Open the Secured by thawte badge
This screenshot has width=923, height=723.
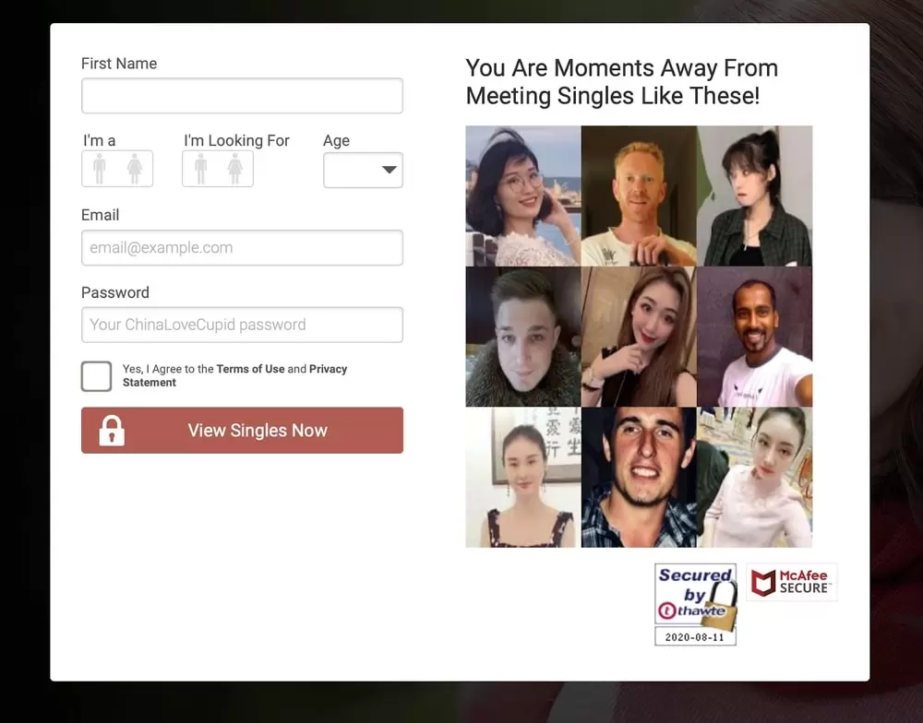pyautogui.click(x=695, y=604)
